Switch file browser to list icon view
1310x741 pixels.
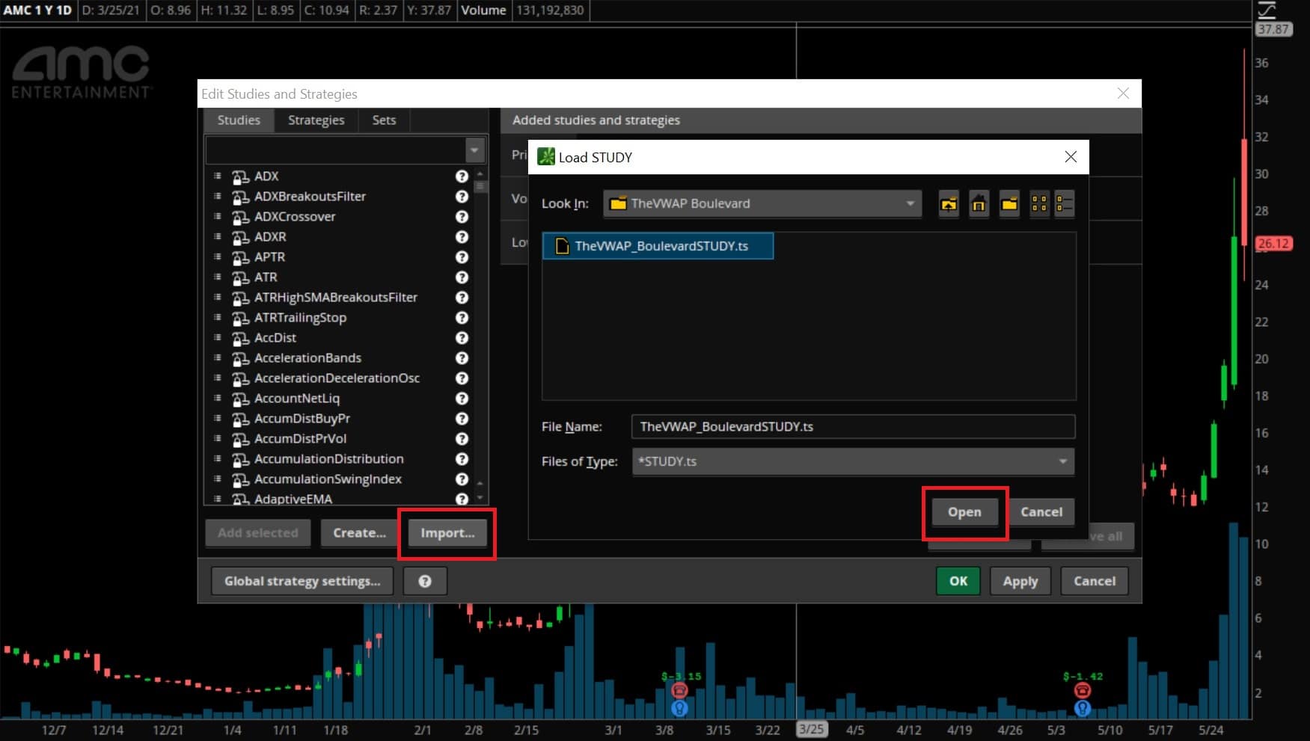[x=1039, y=203]
